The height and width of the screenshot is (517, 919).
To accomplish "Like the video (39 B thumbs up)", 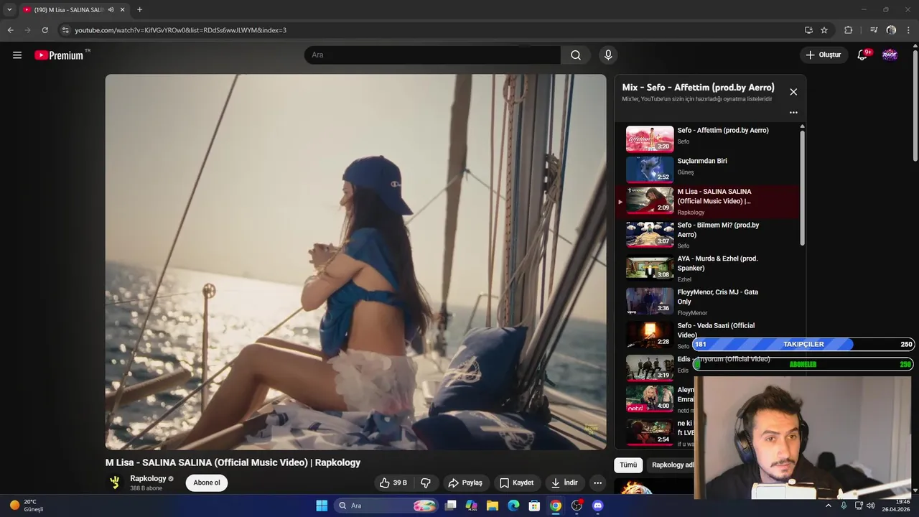I will click(393, 483).
